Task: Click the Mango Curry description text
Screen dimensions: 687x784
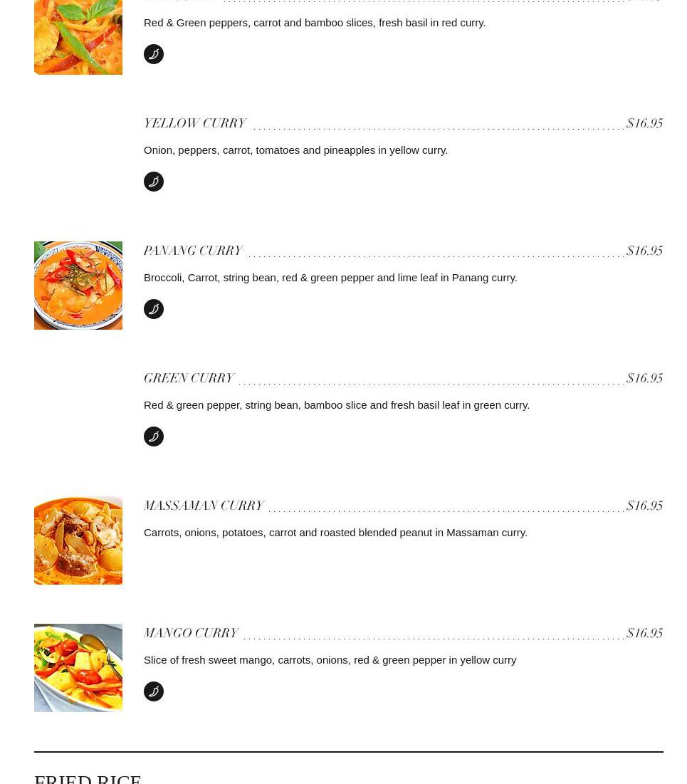Action: [330, 660]
